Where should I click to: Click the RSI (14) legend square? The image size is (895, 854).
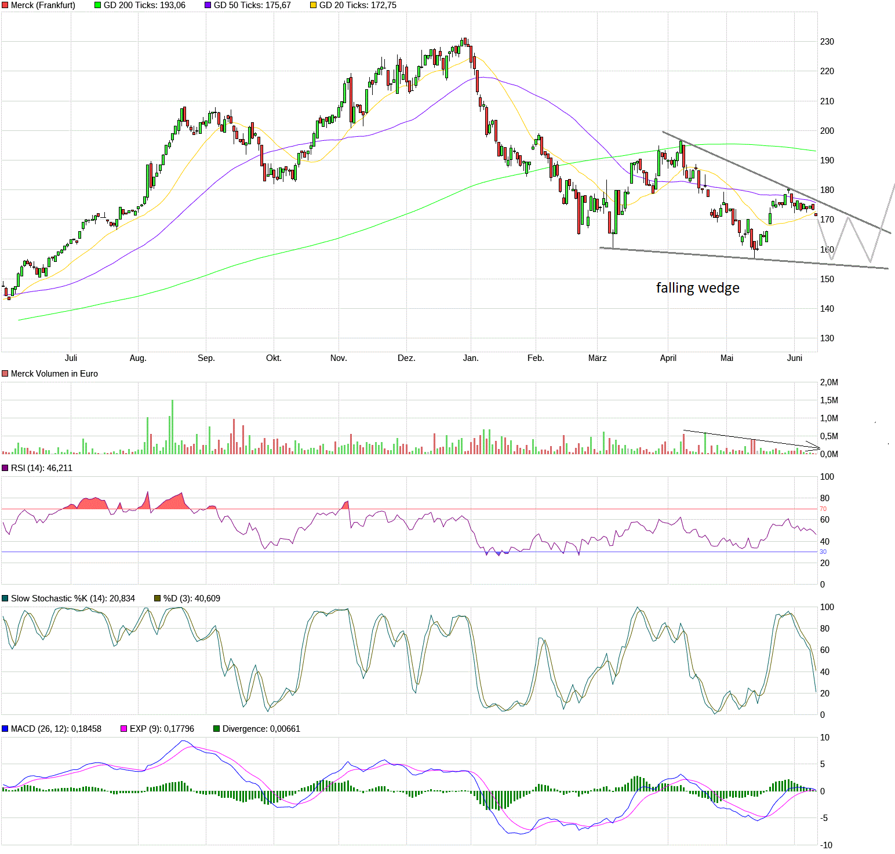(5, 468)
